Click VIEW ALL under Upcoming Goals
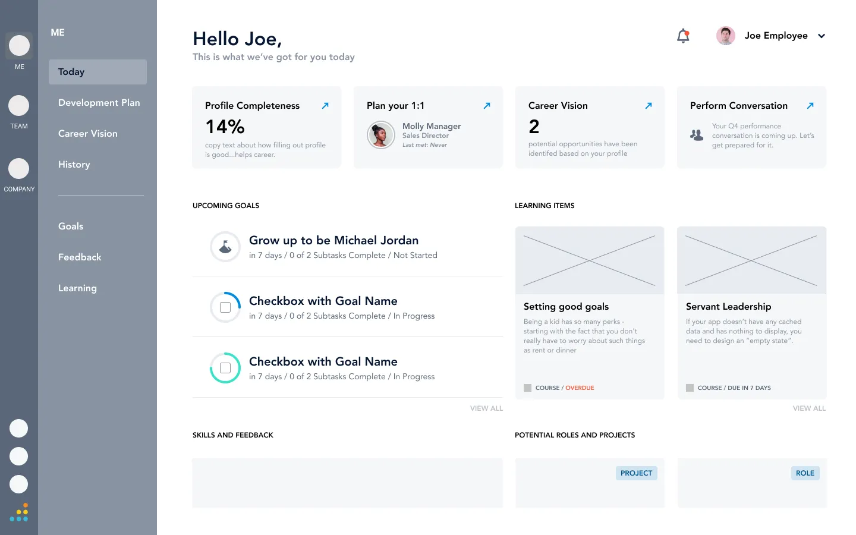The image size is (856, 535). click(x=486, y=408)
